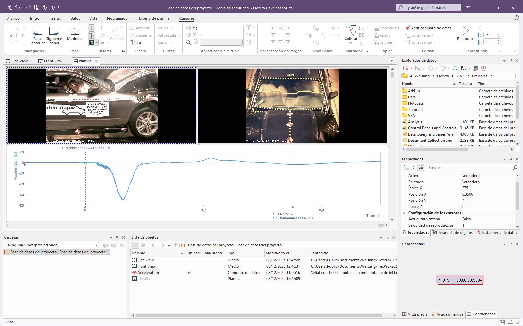The height and width of the screenshot is (326, 523).
Task: Click the graph's horizontal scrollbar thumb
Action: (380, 225)
